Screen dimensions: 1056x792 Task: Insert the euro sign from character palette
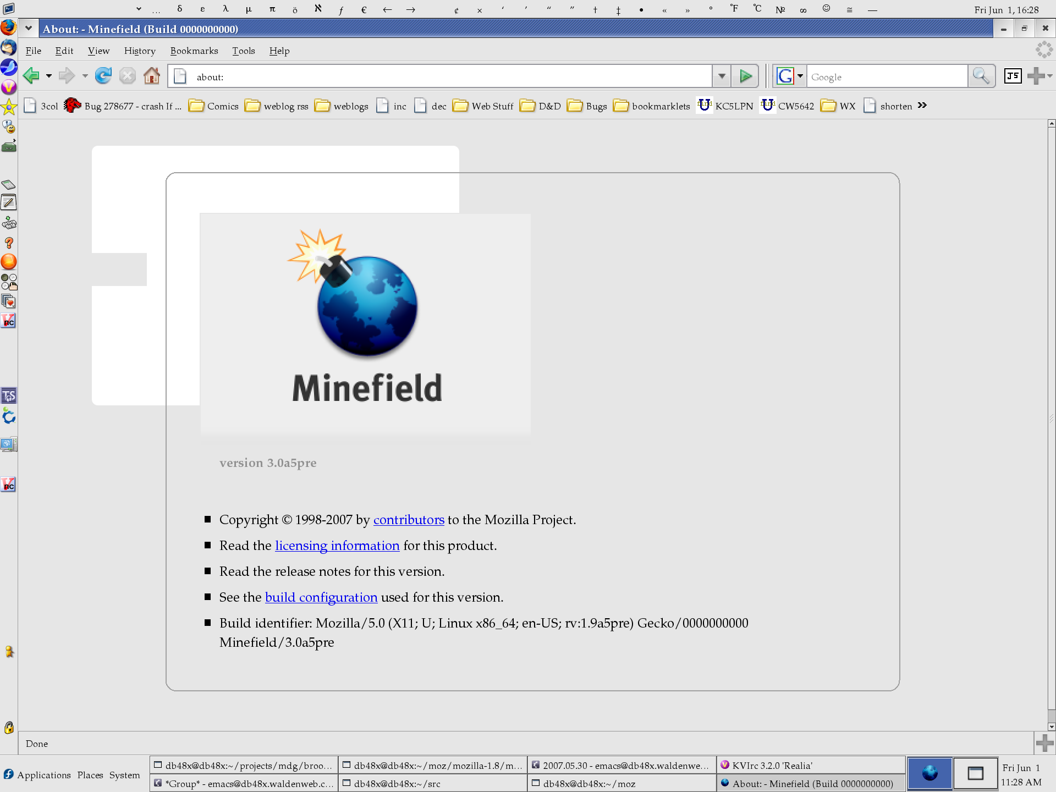pos(364,9)
